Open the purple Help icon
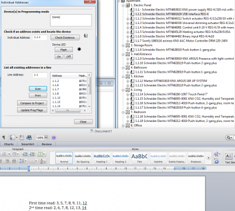235x211 pixels. [x=54, y=138]
